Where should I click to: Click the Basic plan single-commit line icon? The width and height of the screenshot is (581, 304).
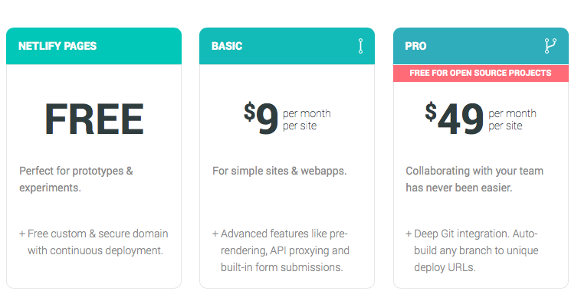pyautogui.click(x=360, y=46)
